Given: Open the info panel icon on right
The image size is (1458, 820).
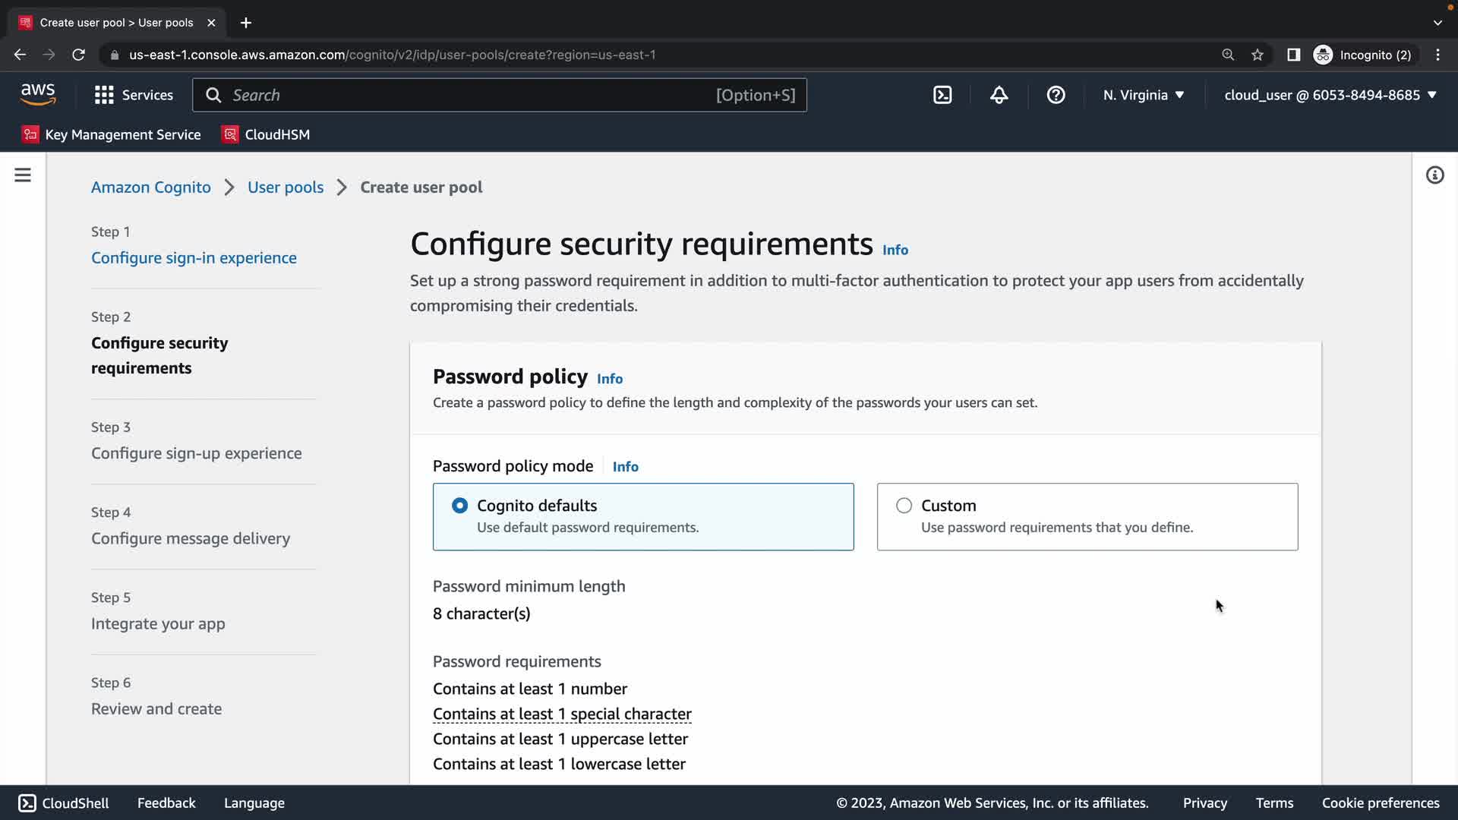Looking at the screenshot, I should pyautogui.click(x=1434, y=175).
